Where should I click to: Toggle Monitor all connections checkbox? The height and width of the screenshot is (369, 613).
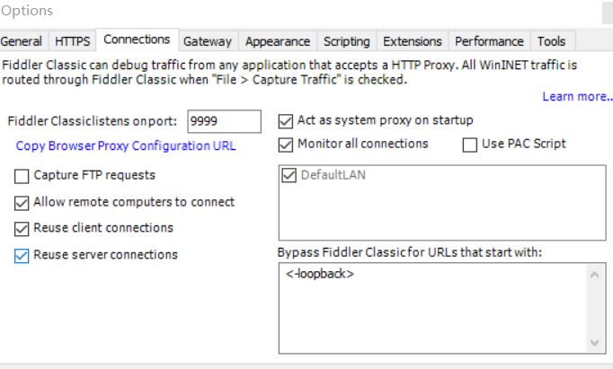click(x=287, y=145)
